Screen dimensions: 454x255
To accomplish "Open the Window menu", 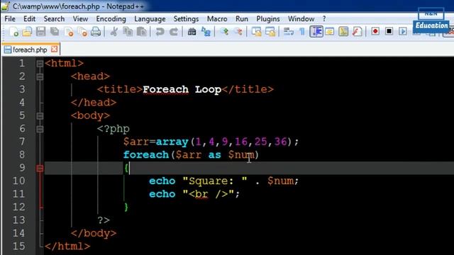I will [301, 19].
